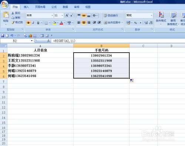The height and width of the screenshot is (146, 185).
Task: Toggle Bold formatting button
Action: click(x=28, y=23)
